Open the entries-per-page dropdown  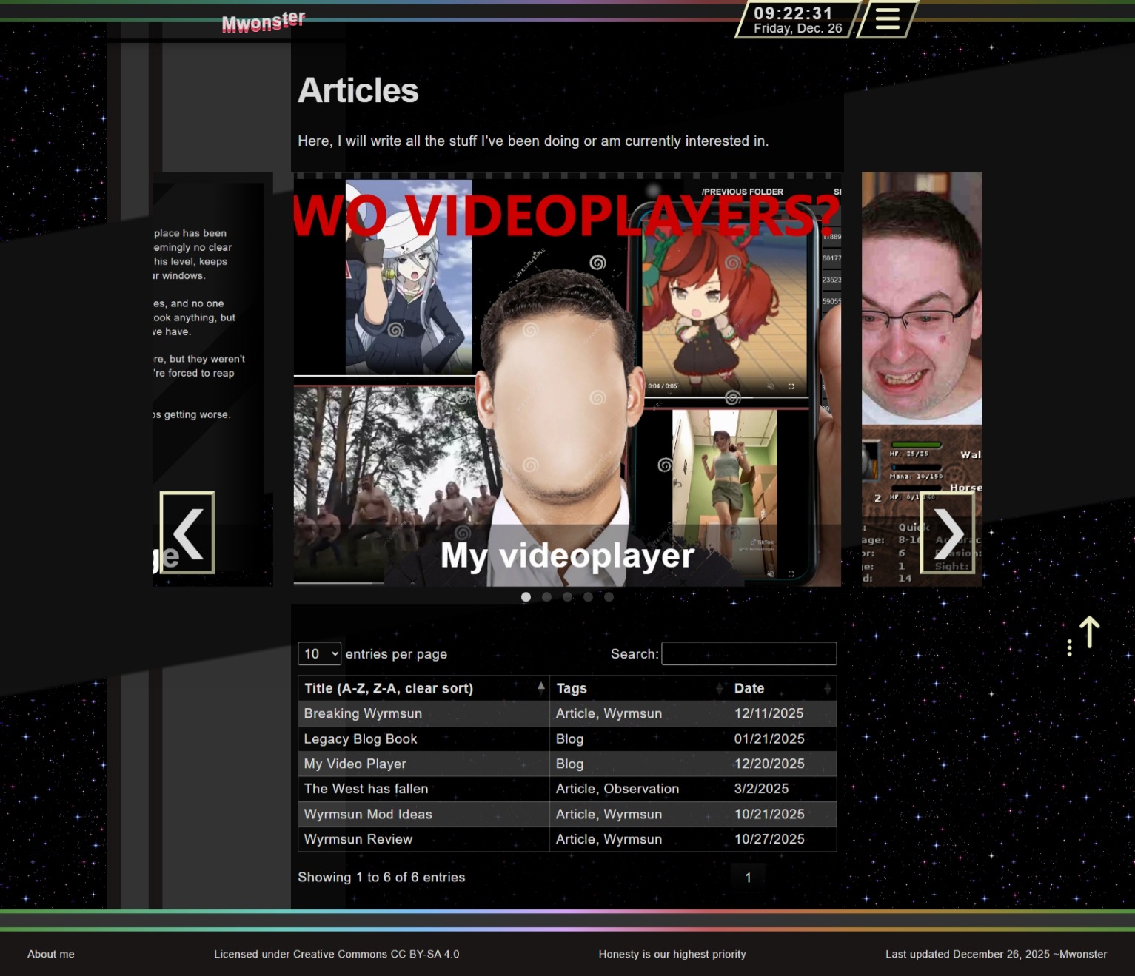click(x=318, y=653)
